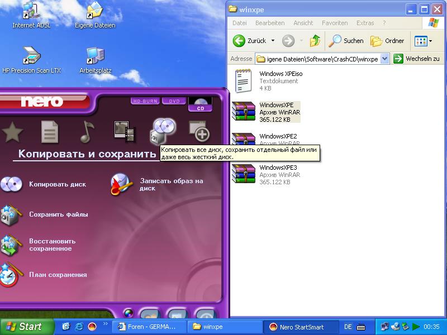Select the Internet ADSL desktop shortcut
447x335 pixels.
(31, 16)
